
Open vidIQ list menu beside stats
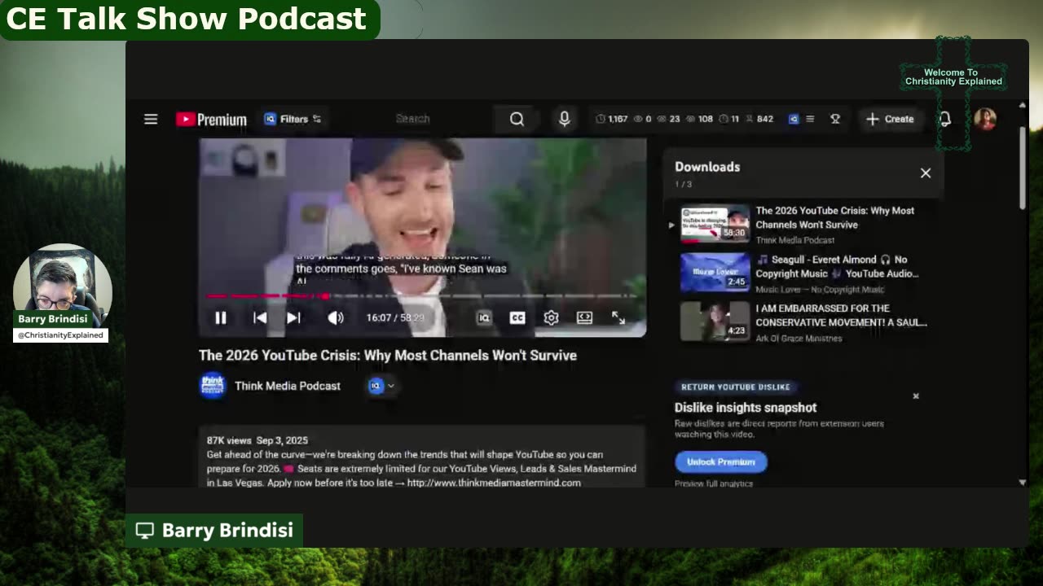(x=810, y=119)
